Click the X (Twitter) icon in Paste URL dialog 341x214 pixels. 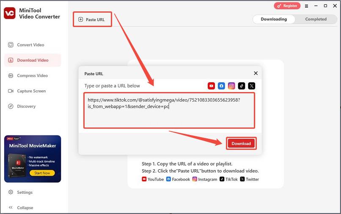point(252,86)
